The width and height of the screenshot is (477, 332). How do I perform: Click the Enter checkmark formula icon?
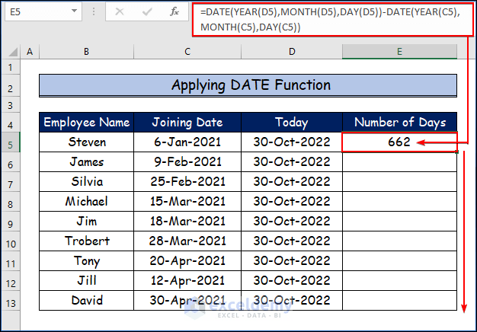click(147, 12)
